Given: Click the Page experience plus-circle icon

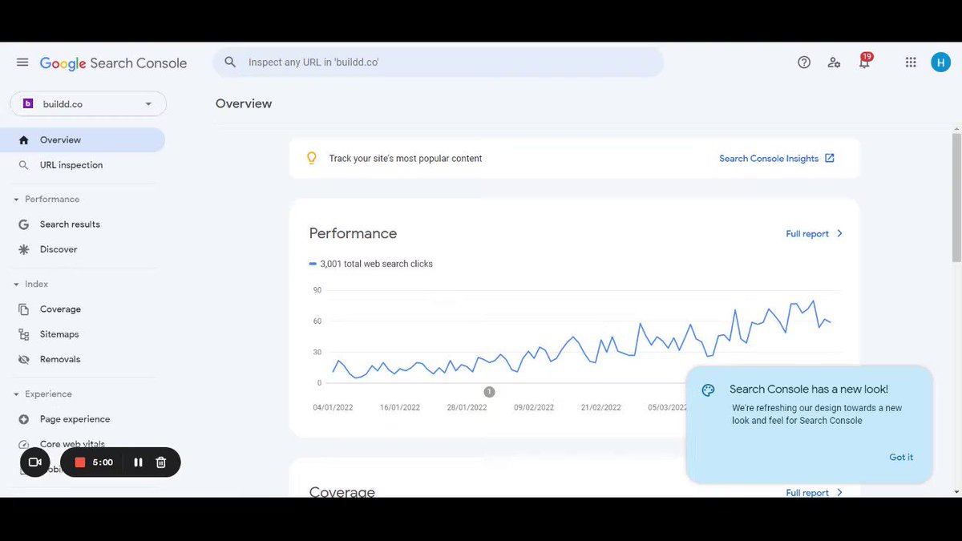Looking at the screenshot, I should click(x=23, y=419).
